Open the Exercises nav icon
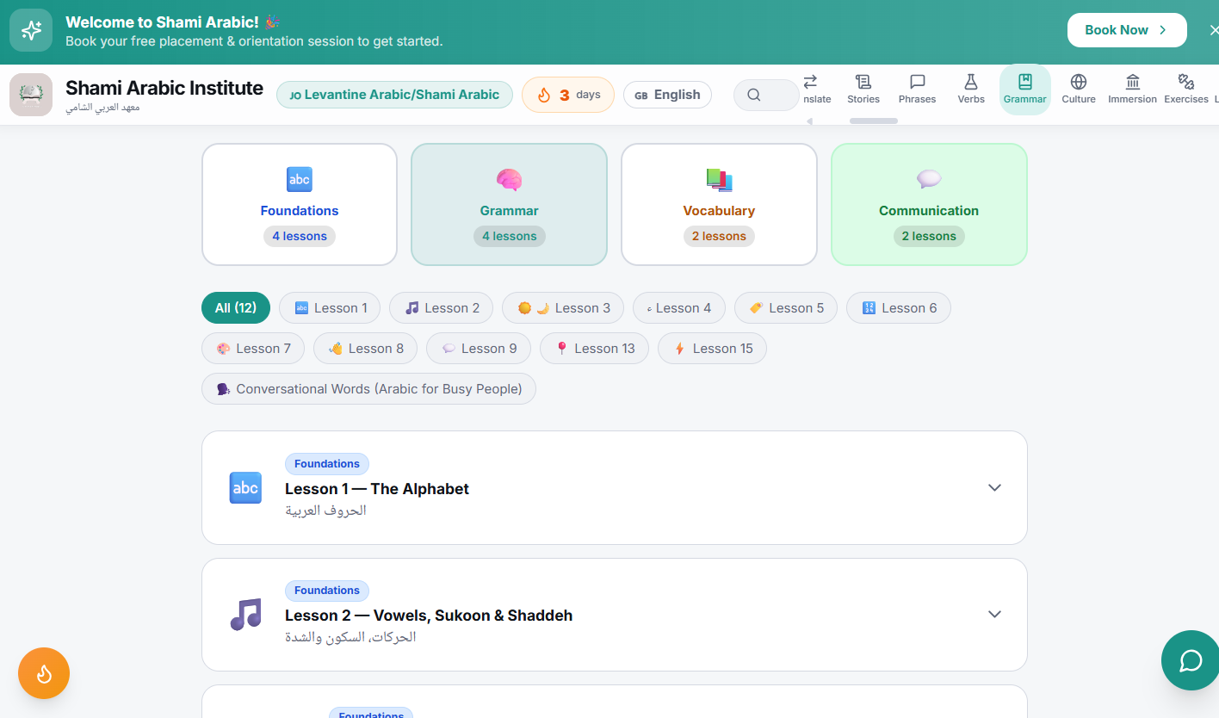1219x718 pixels. click(1186, 90)
